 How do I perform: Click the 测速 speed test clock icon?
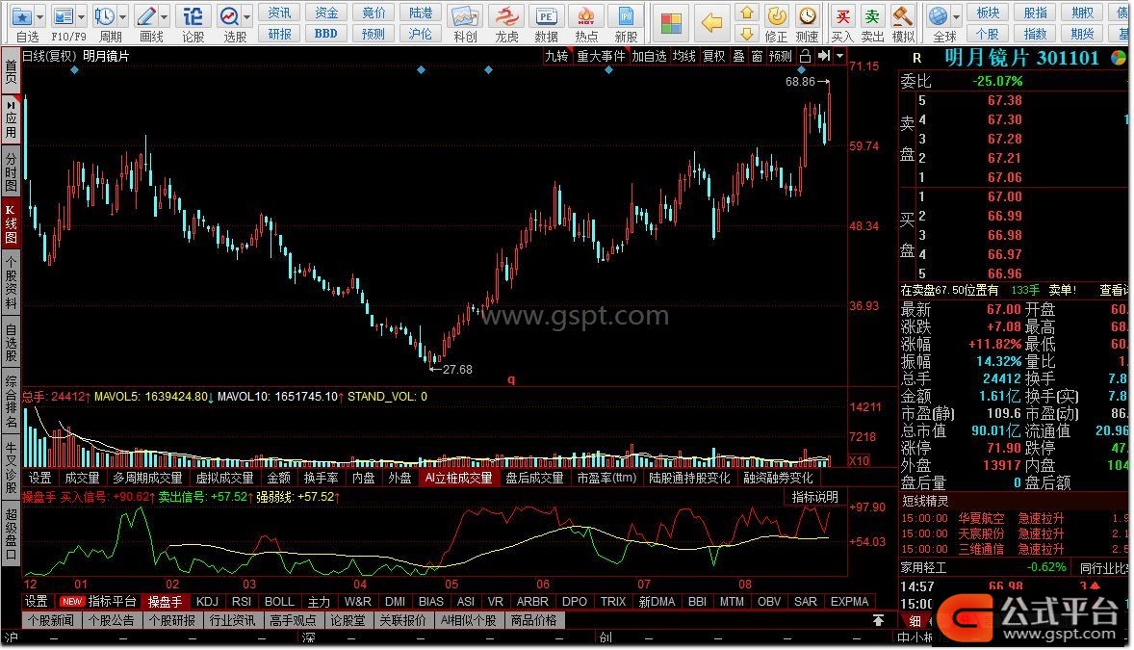tap(807, 15)
